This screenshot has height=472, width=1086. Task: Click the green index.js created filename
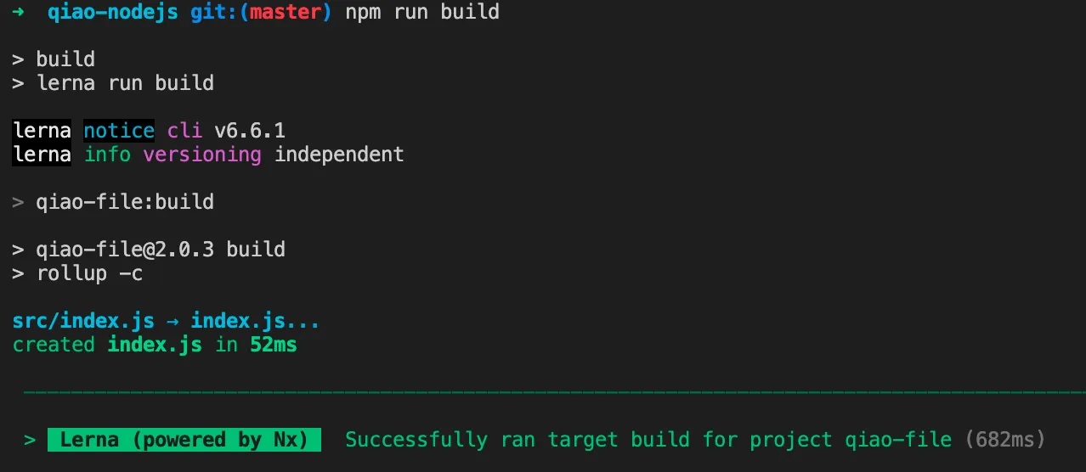point(155,345)
